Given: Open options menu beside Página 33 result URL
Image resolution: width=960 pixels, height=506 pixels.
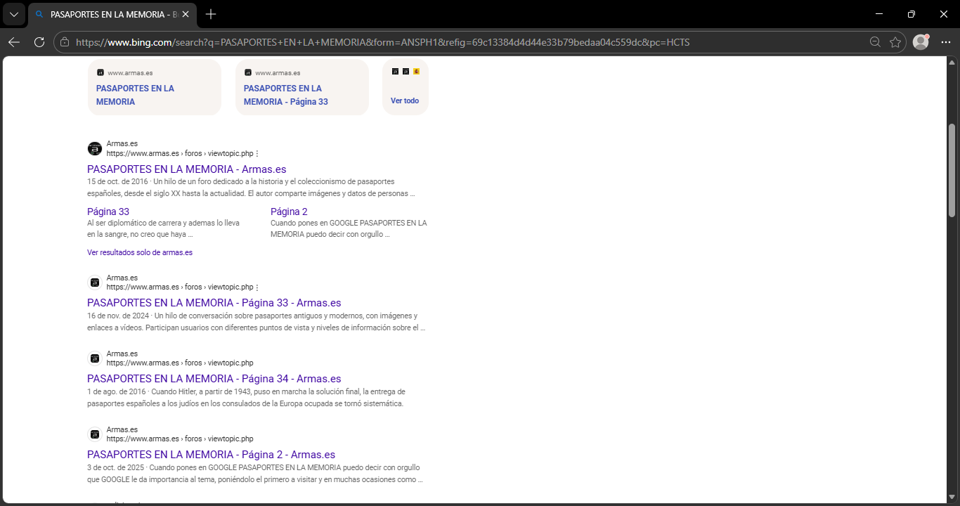Looking at the screenshot, I should coord(257,287).
